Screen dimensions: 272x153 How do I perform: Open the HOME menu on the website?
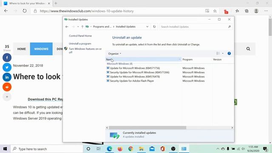click(x=22, y=49)
